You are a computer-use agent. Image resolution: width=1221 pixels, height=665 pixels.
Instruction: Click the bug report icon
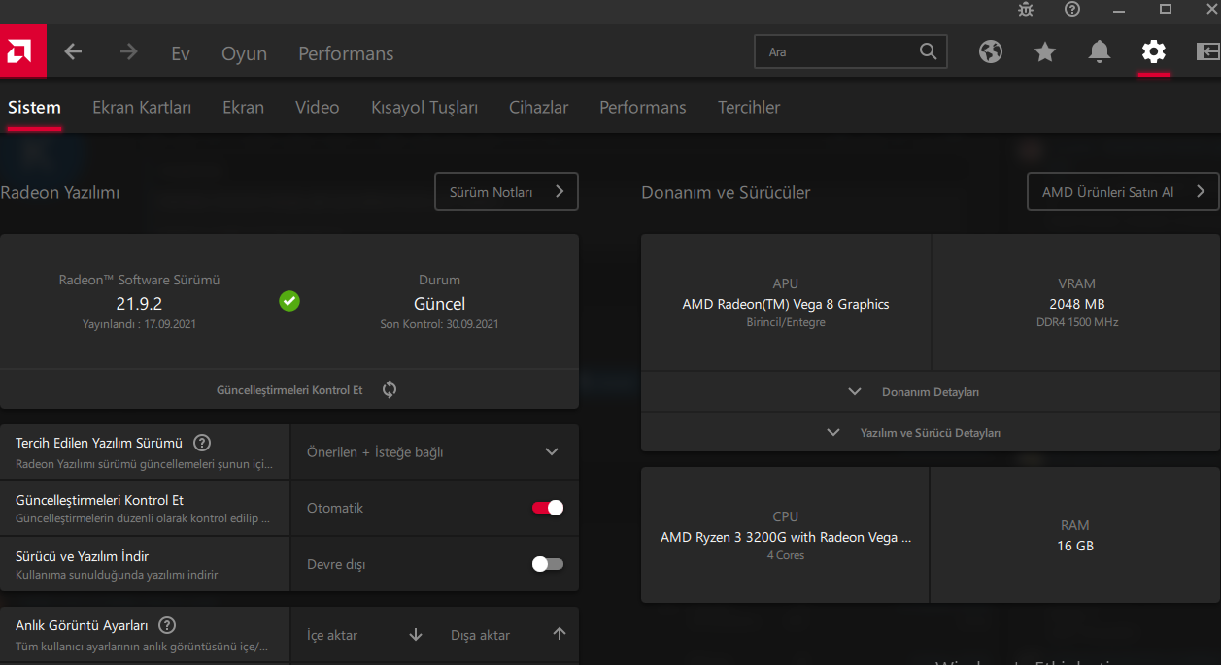(x=1026, y=10)
